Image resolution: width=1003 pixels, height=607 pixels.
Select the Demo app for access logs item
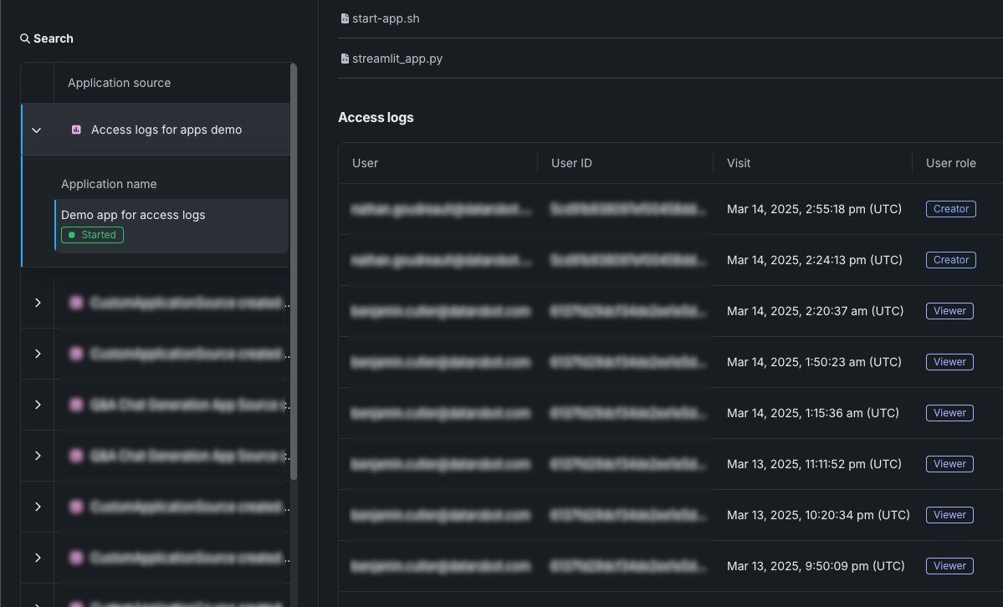click(x=133, y=215)
